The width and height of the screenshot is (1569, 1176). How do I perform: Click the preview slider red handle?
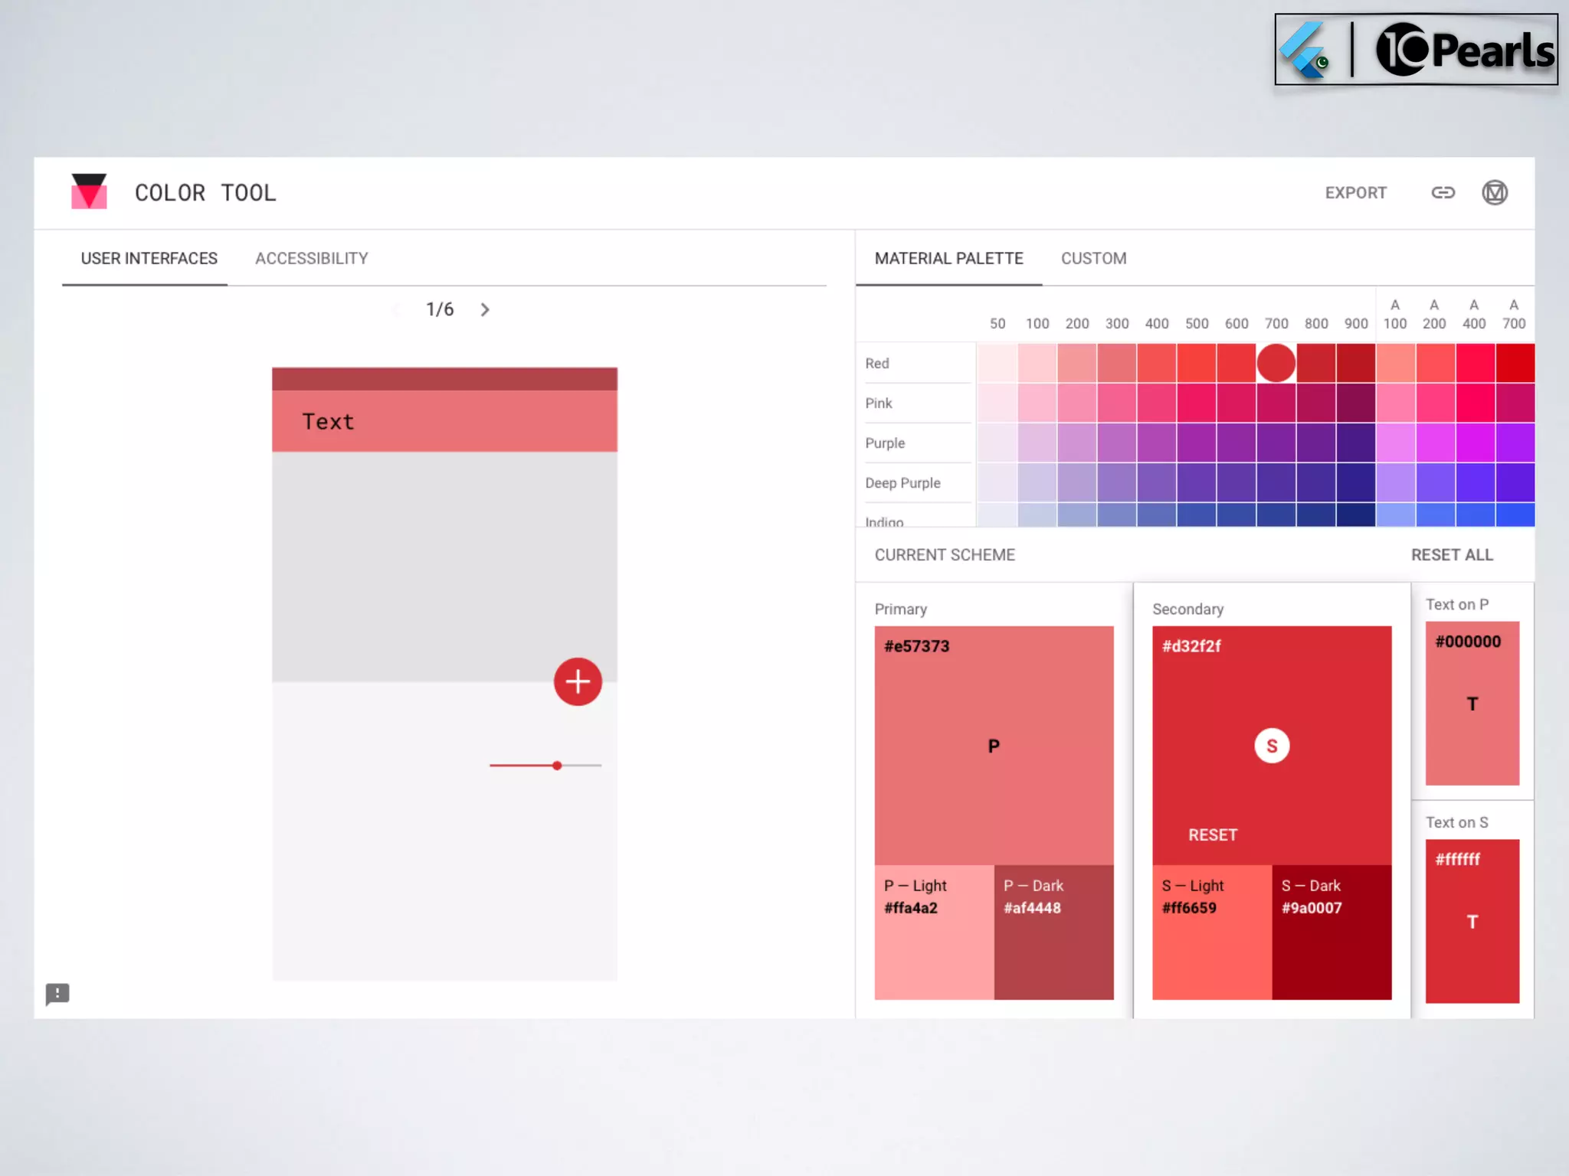coord(557,766)
